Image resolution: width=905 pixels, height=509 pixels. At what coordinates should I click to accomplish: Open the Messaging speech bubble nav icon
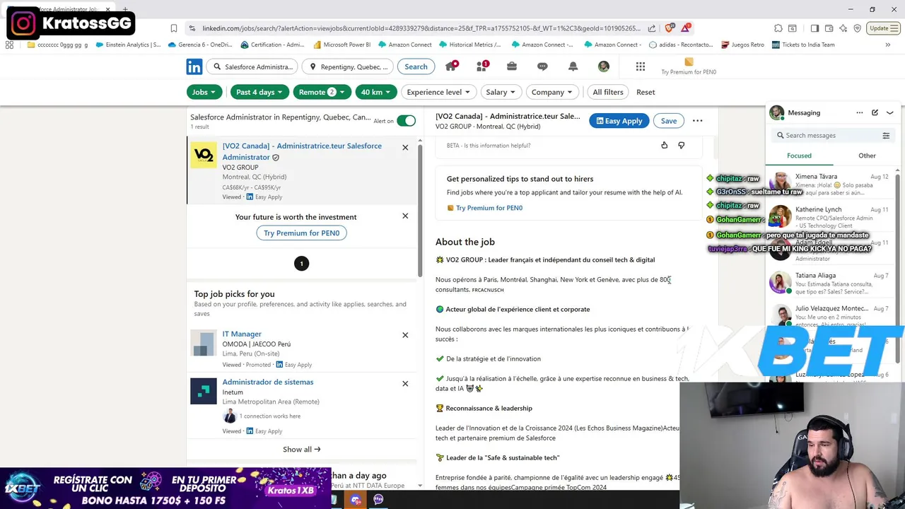pyautogui.click(x=542, y=66)
